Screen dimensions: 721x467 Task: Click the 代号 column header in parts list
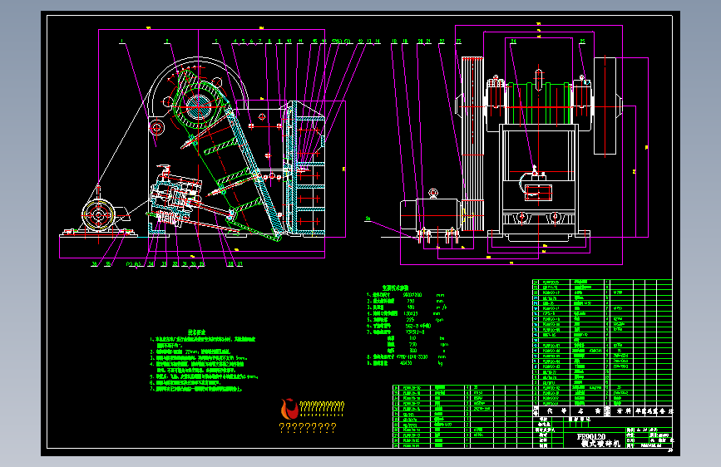(556, 411)
